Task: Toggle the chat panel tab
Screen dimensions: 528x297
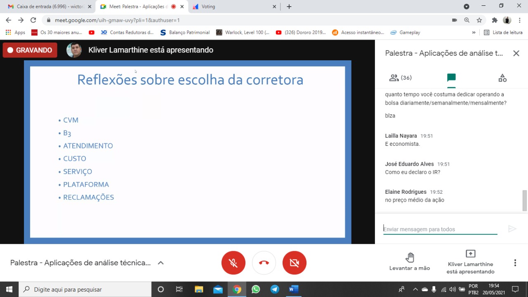Action: (451, 78)
